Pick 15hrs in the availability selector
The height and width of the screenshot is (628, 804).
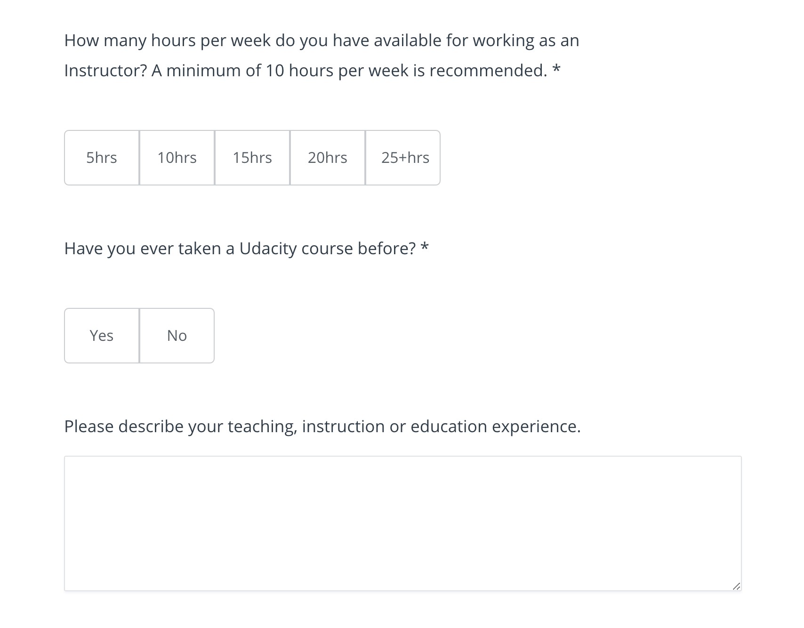pos(252,158)
